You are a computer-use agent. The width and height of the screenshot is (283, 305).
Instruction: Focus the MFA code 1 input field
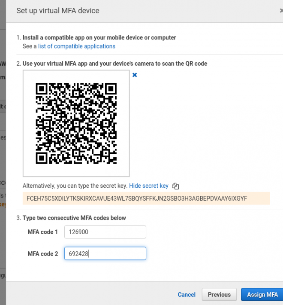(x=105, y=232)
